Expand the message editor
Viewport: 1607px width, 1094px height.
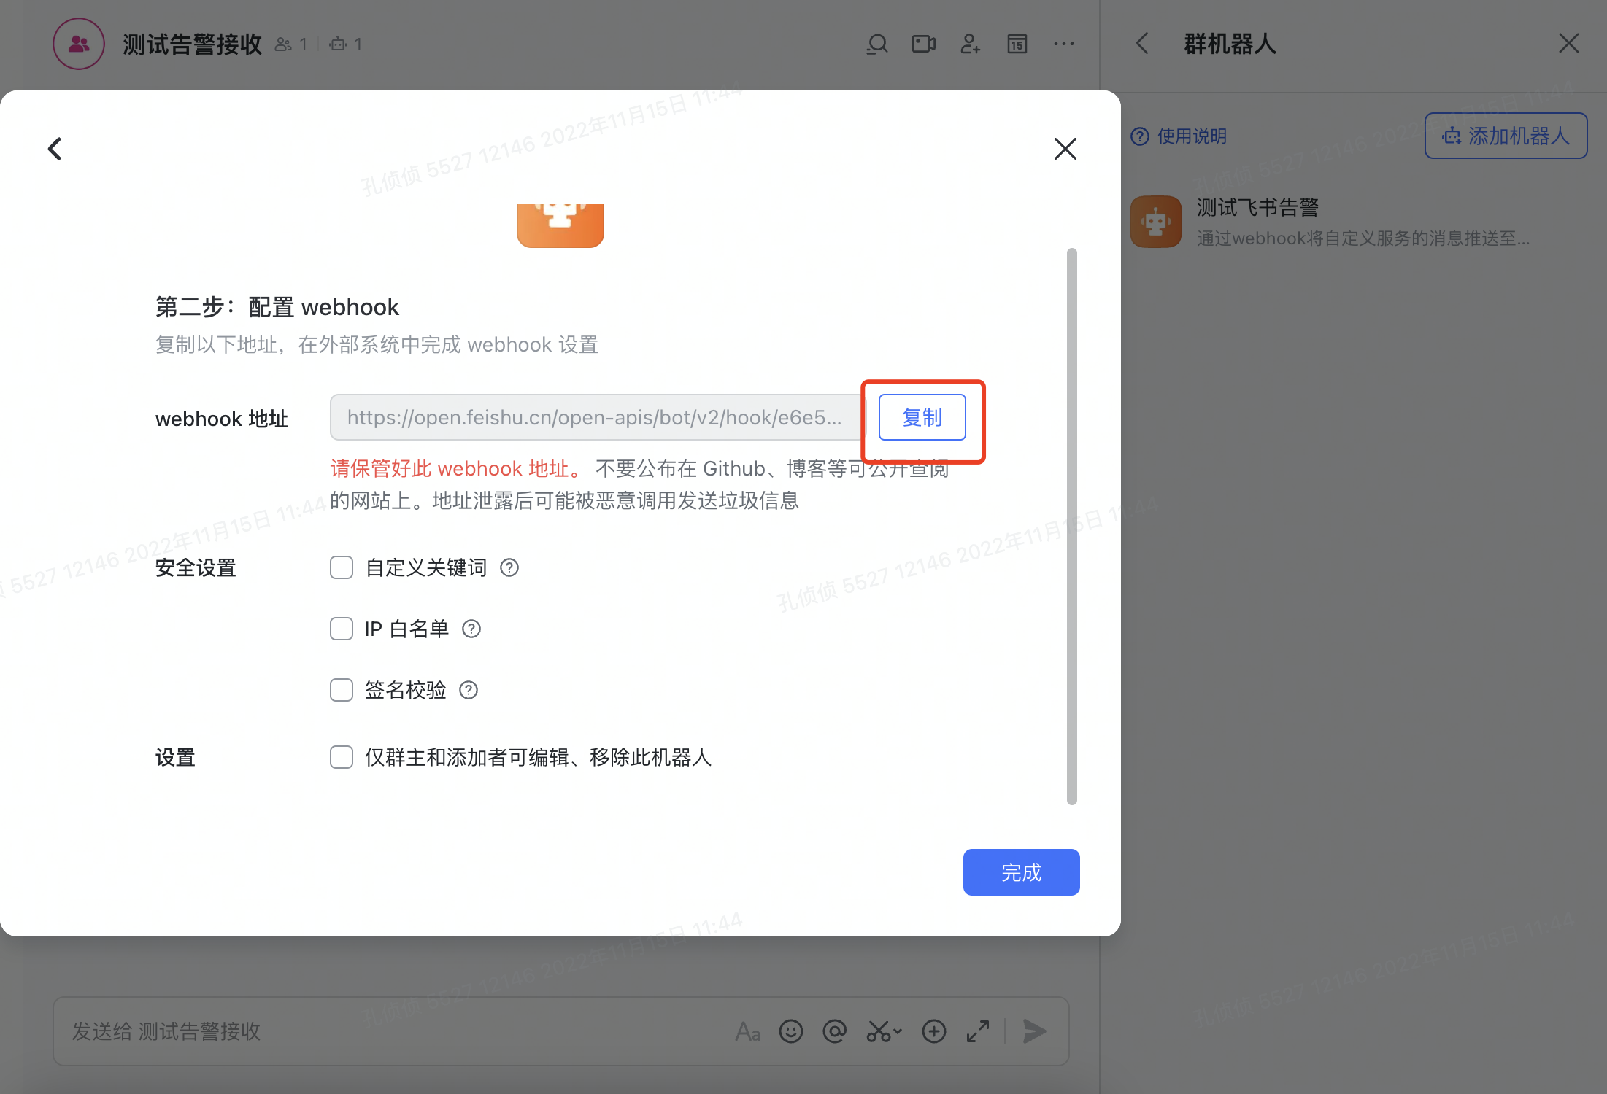tap(978, 1031)
